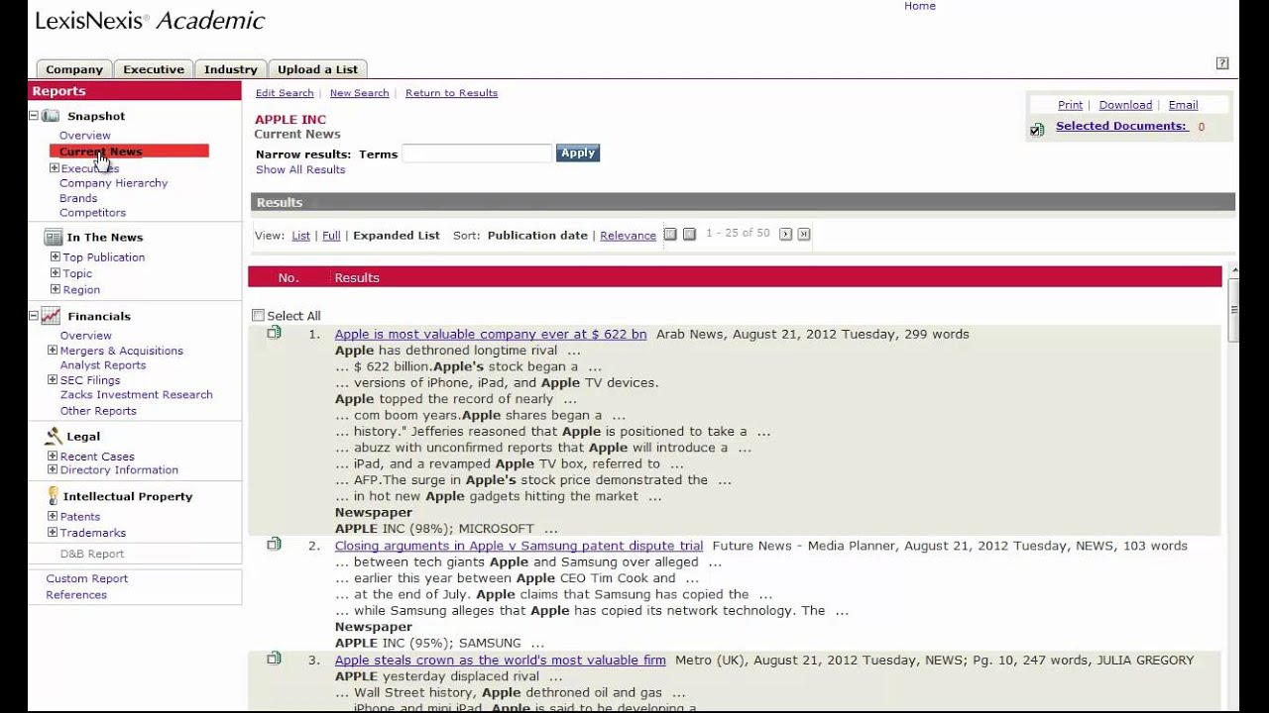This screenshot has width=1269, height=713.
Task: Expand Recent Cases node
Action: pyautogui.click(x=53, y=456)
